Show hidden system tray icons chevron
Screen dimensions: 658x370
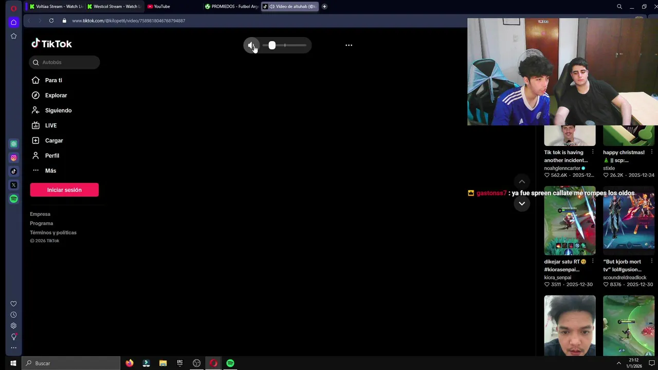pyautogui.click(x=618, y=363)
